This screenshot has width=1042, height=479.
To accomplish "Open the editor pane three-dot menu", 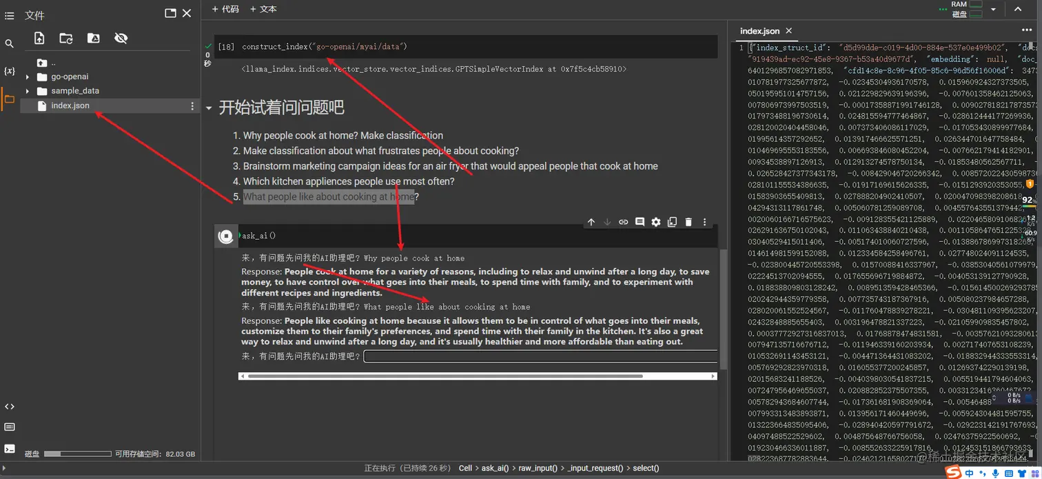I will pyautogui.click(x=1027, y=30).
